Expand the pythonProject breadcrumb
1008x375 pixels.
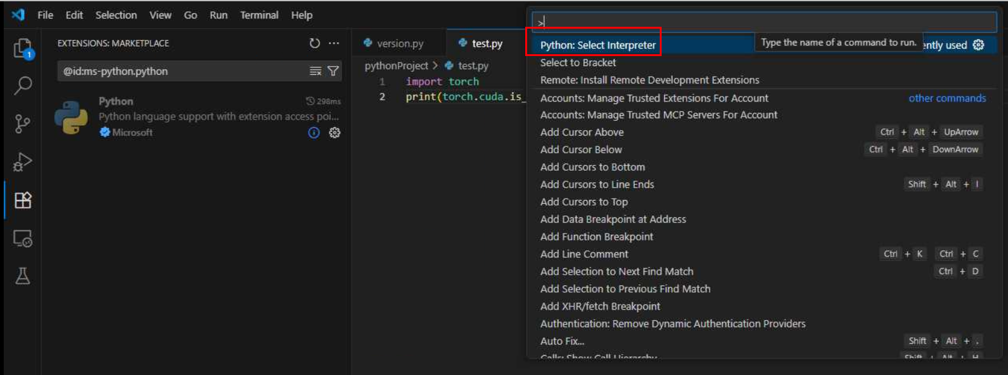396,65
